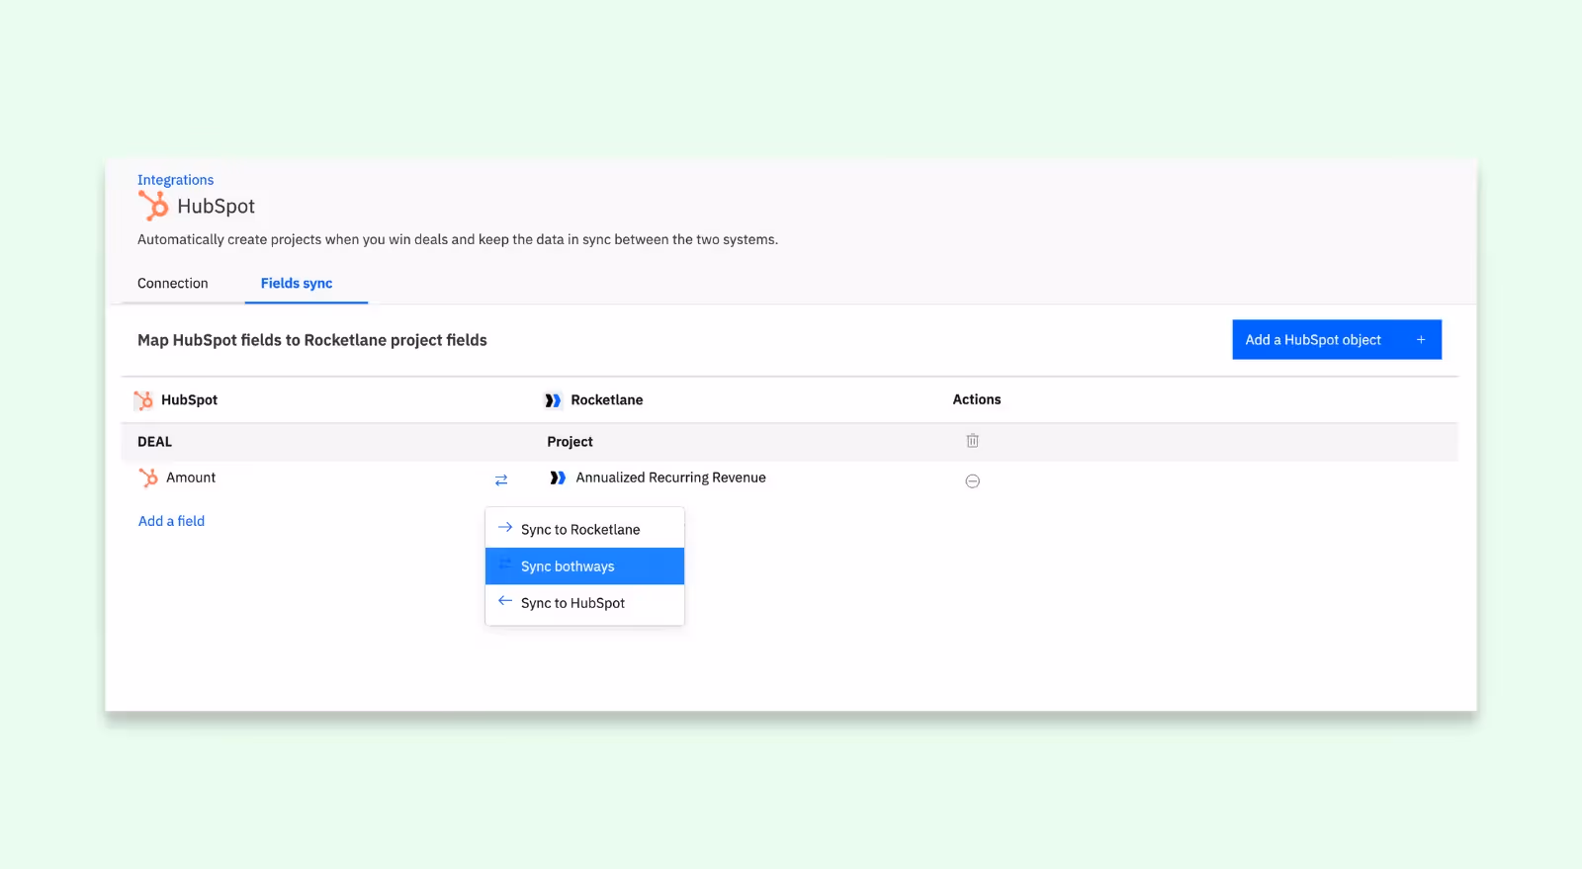The height and width of the screenshot is (869, 1582).
Task: Click the HubSpot logo beside the page title
Action: point(153,206)
